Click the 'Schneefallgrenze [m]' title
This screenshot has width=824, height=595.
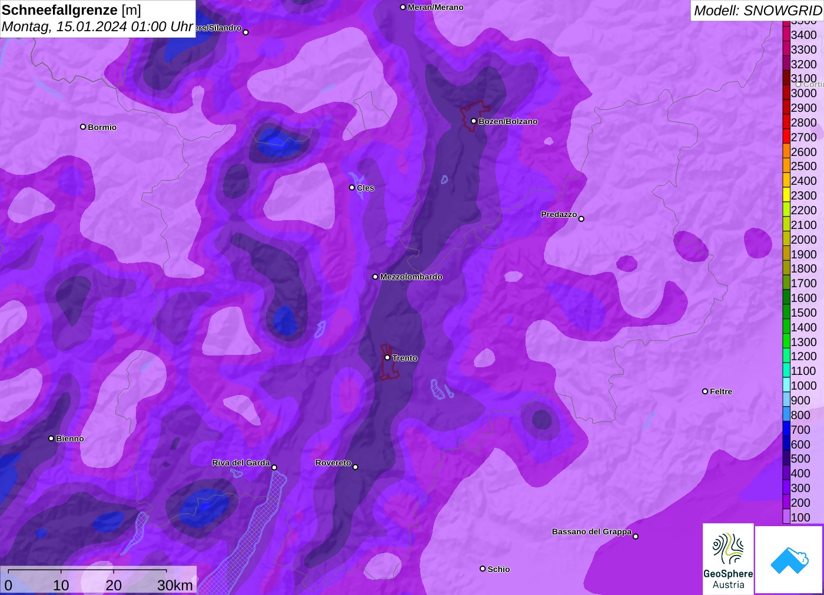[71, 10]
